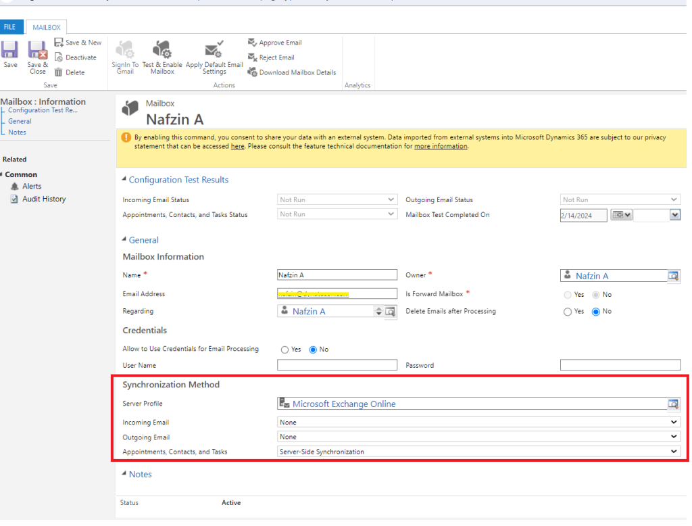Click the 'more information' documentation link
Viewport: 692px width, 526px height.
[x=440, y=146]
